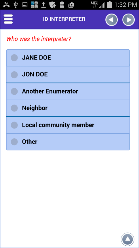Tap the shield security status icon
139x248 pixels.
click(x=52, y=5)
